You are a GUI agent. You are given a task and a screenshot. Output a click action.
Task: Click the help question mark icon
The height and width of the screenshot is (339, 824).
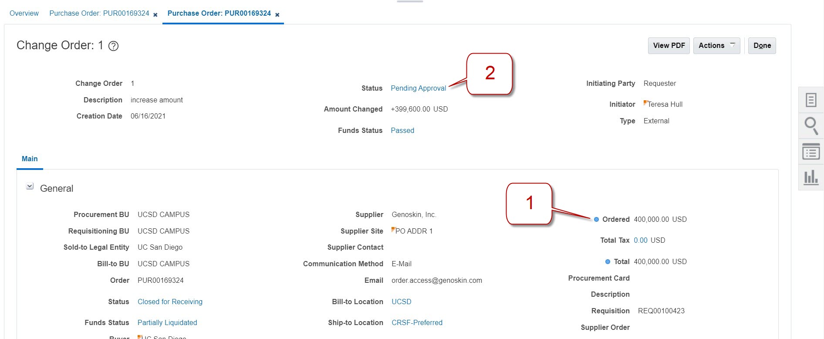tap(113, 46)
